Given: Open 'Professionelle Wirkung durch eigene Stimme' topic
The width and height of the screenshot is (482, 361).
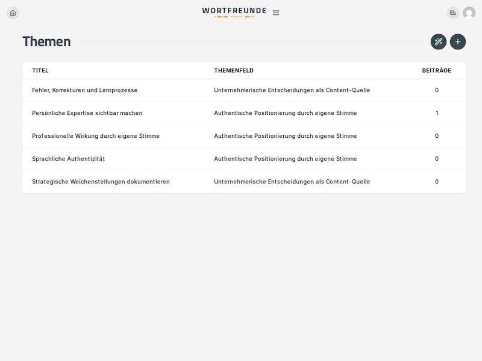Looking at the screenshot, I should tap(96, 136).
